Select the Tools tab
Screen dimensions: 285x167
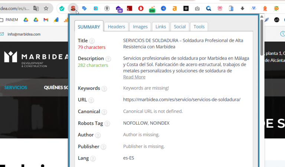tap(199, 27)
